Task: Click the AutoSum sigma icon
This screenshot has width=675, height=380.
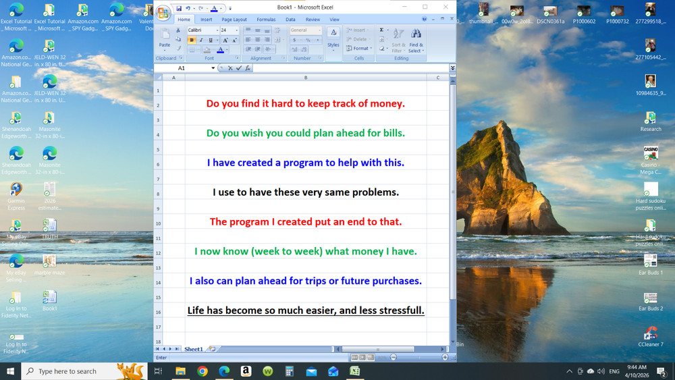Action: [x=381, y=30]
